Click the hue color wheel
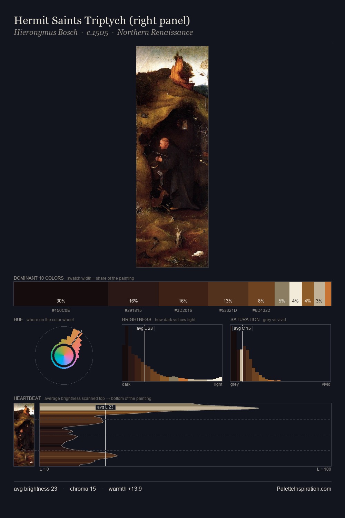 click(64, 355)
